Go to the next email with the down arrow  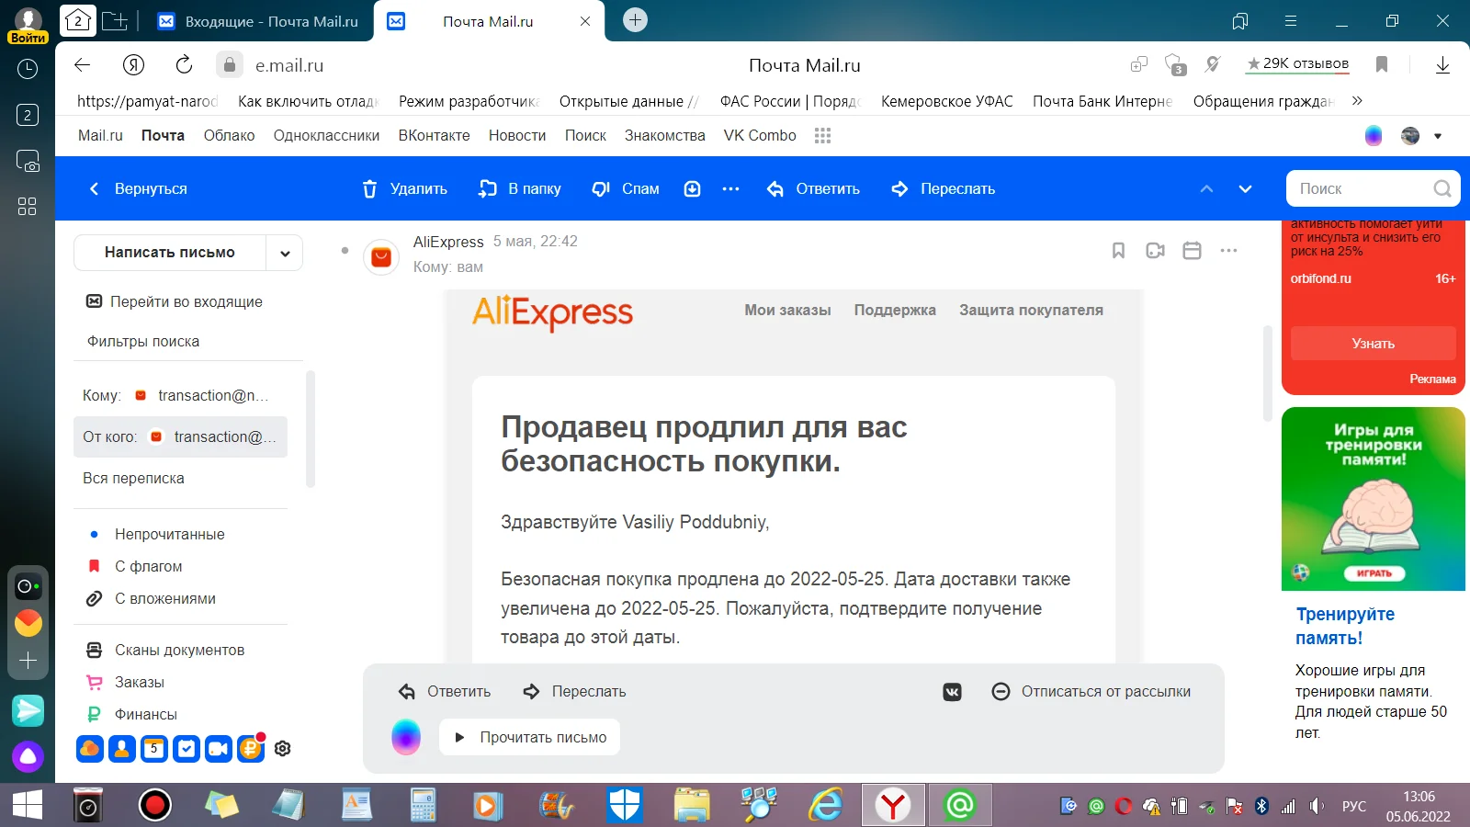coord(1246,188)
